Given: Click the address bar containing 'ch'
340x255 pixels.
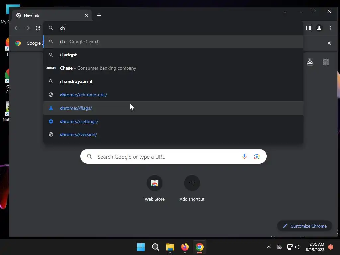Looking at the screenshot, I should [x=173, y=28].
